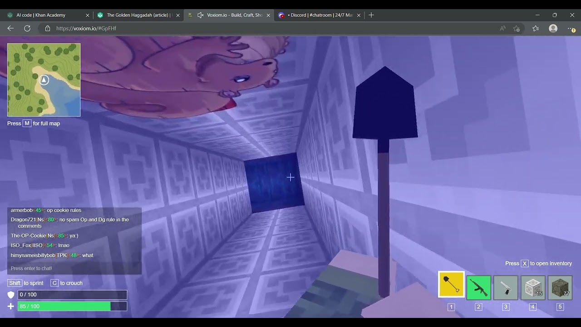Click the slot number 5 label
The height and width of the screenshot is (327, 581).
(560, 307)
